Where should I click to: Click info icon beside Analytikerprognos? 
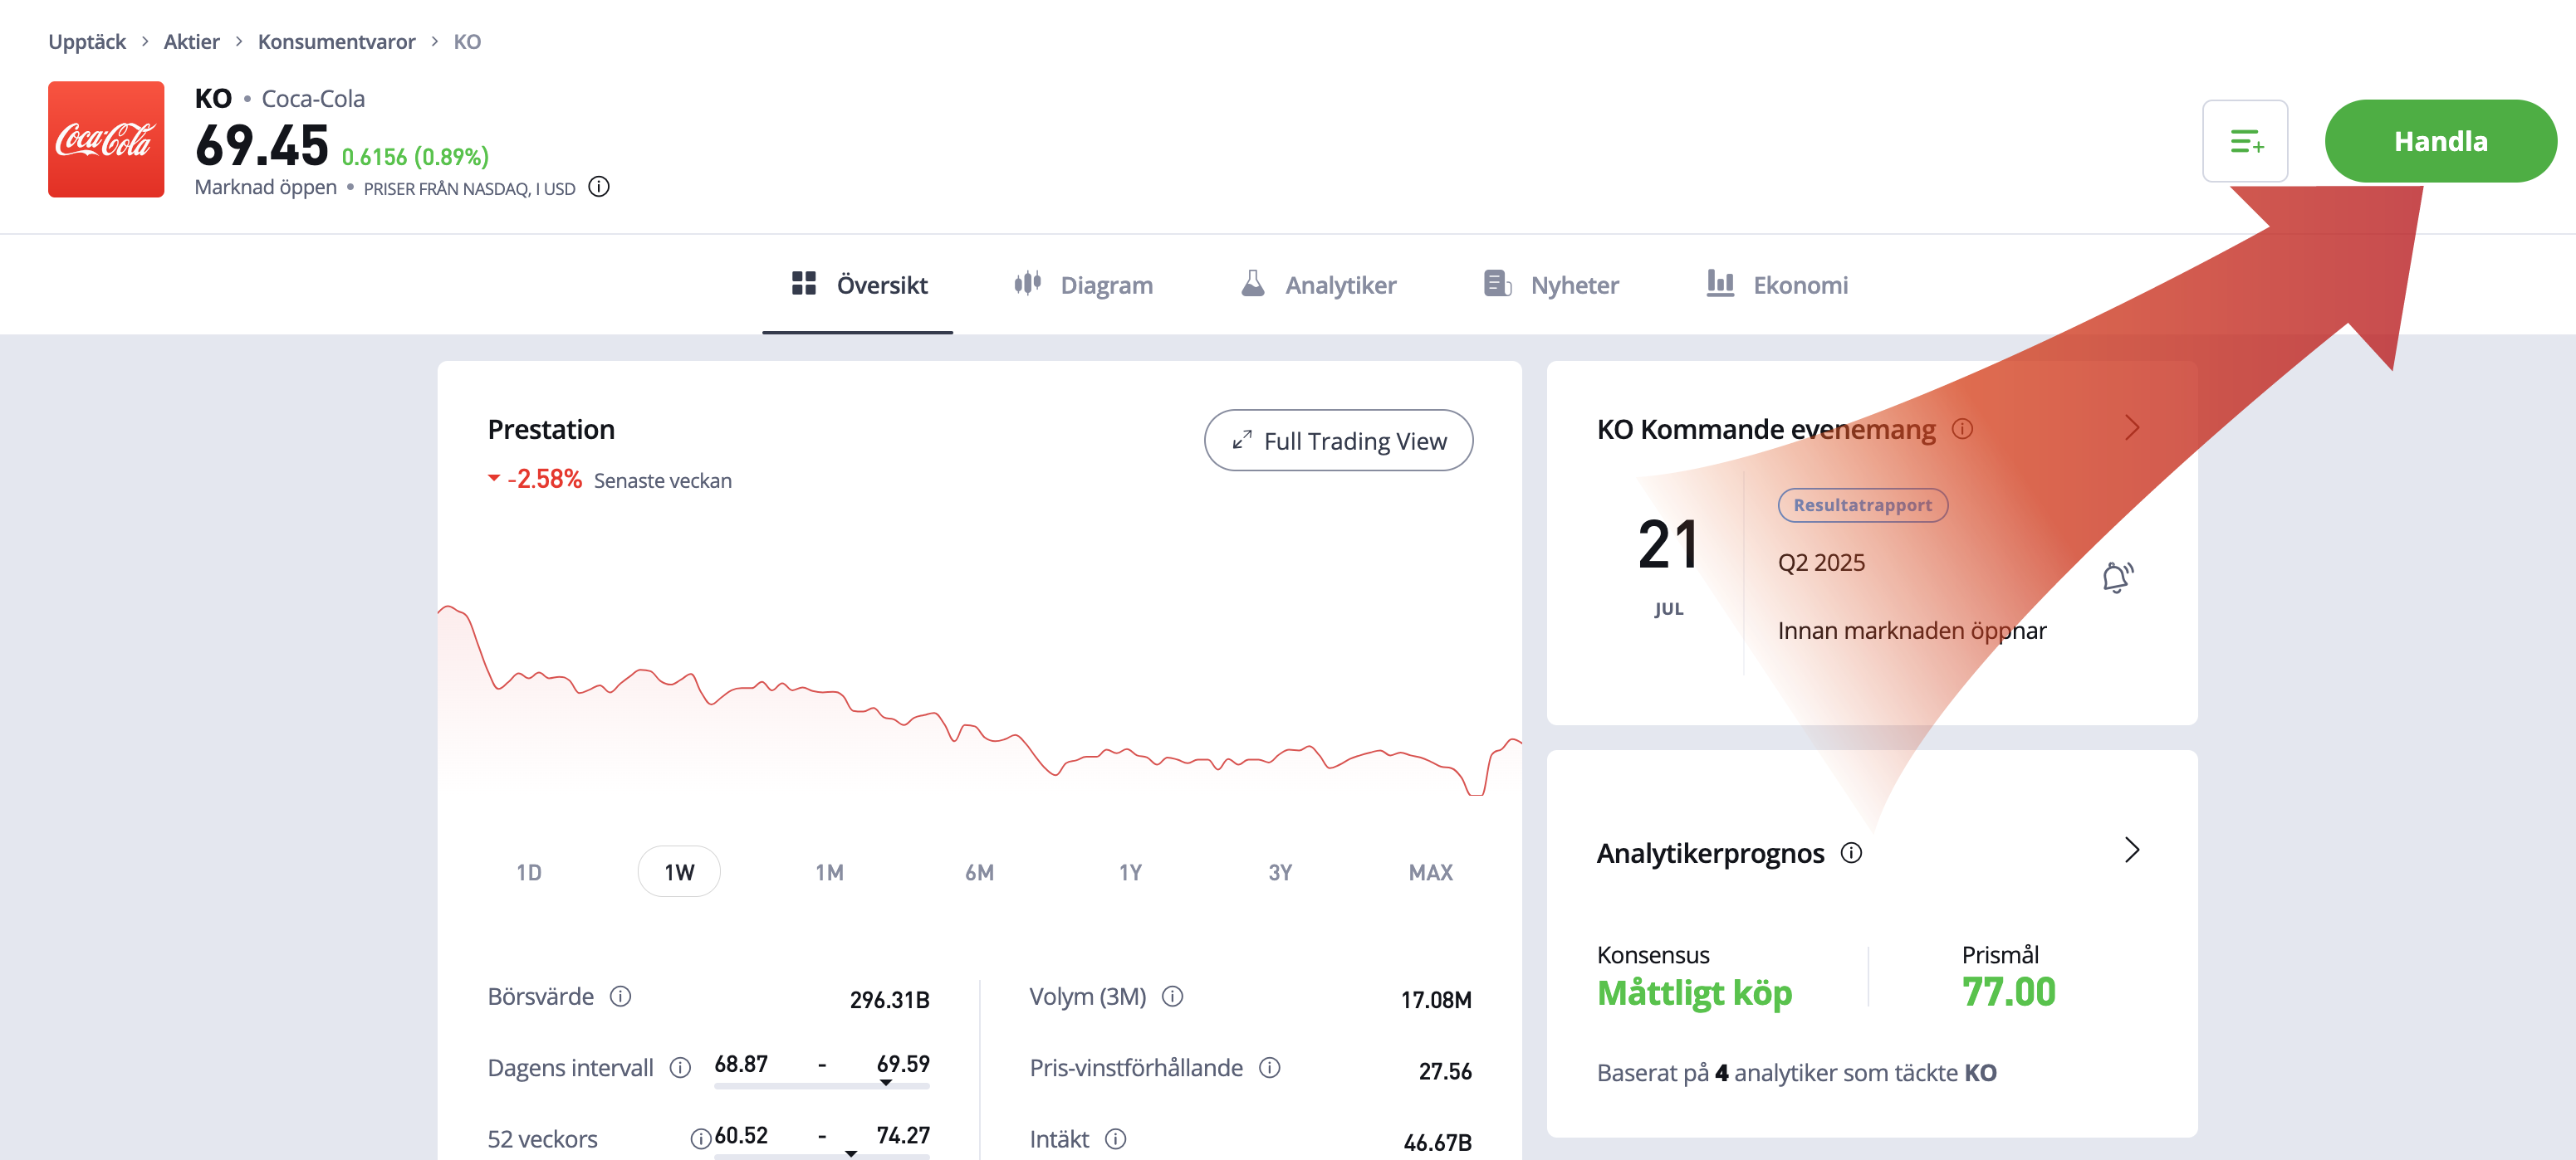click(1851, 852)
